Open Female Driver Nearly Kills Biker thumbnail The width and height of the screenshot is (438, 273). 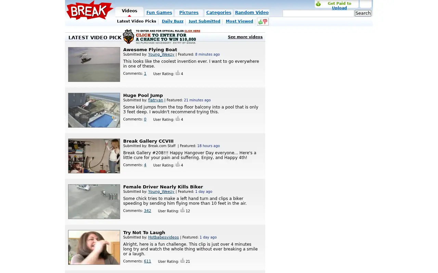94,202
